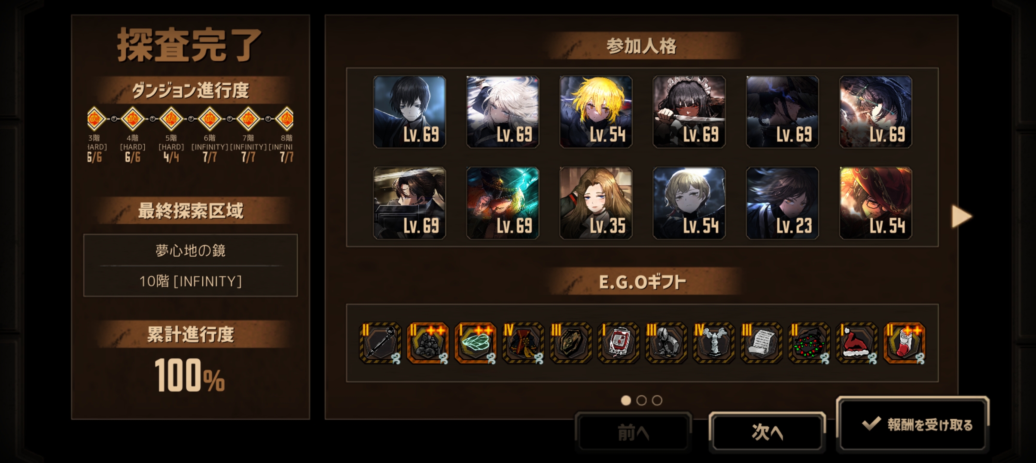The height and width of the screenshot is (463, 1036).
Task: Select the green leaf E.G.O gift
Action: tap(475, 343)
